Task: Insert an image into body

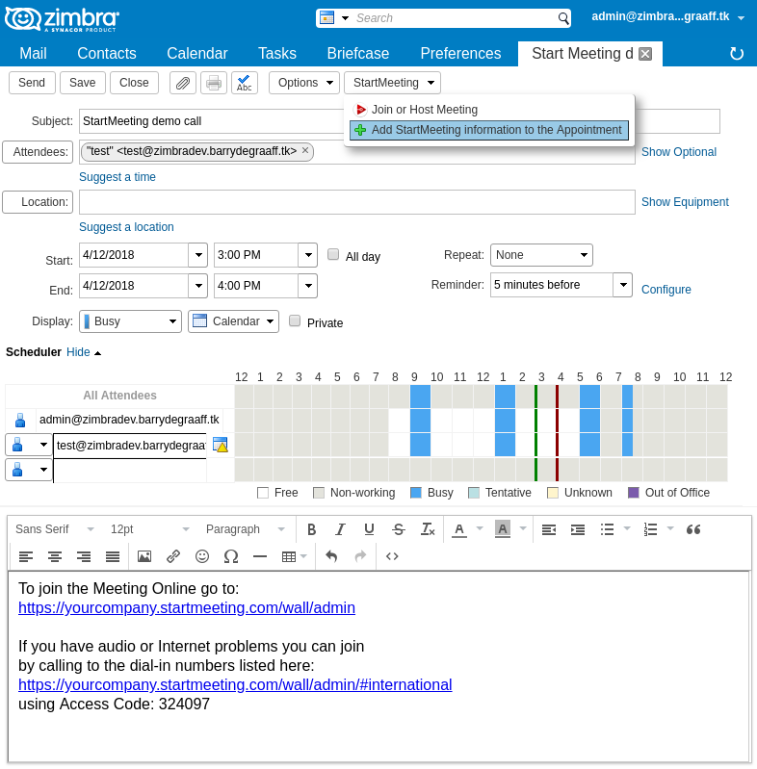Action: click(x=144, y=556)
